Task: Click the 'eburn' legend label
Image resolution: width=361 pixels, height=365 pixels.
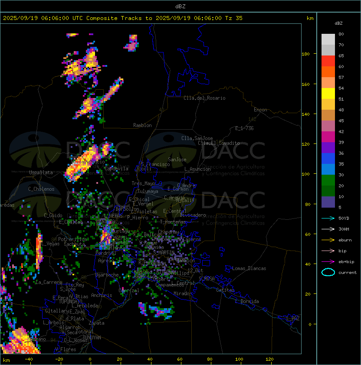Action: coord(345,240)
